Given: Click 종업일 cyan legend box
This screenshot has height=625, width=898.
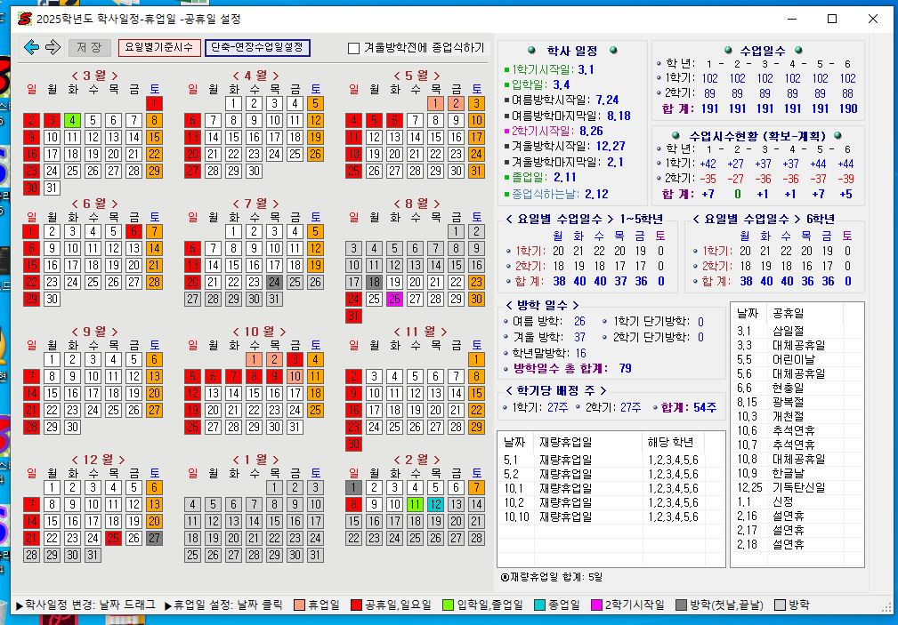Looking at the screenshot, I should pyautogui.click(x=539, y=605).
